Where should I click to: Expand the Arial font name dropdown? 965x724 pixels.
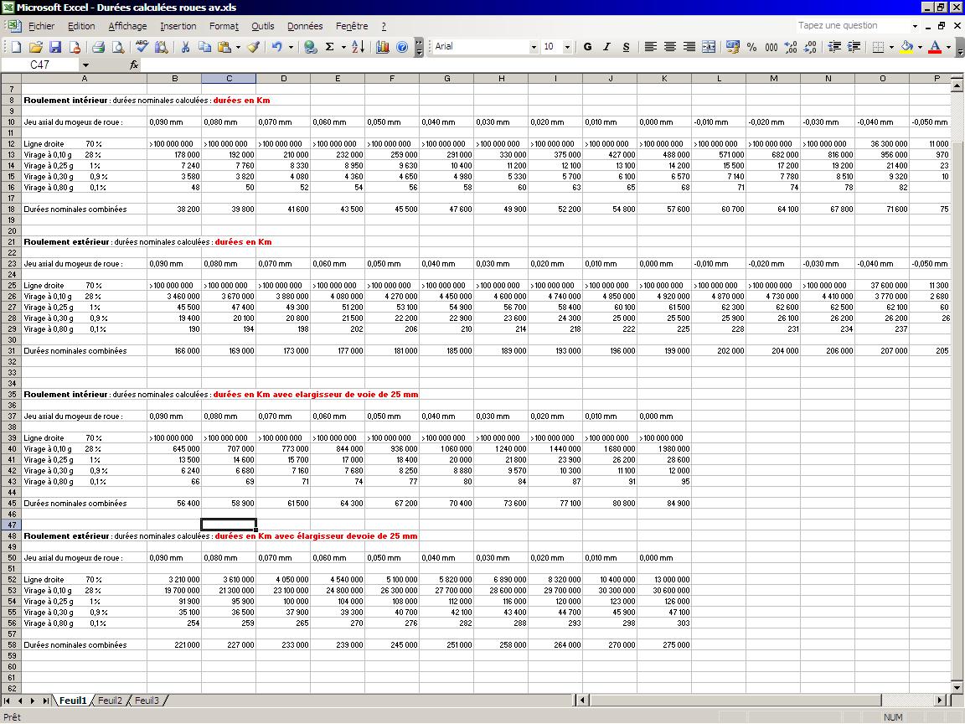click(x=534, y=47)
